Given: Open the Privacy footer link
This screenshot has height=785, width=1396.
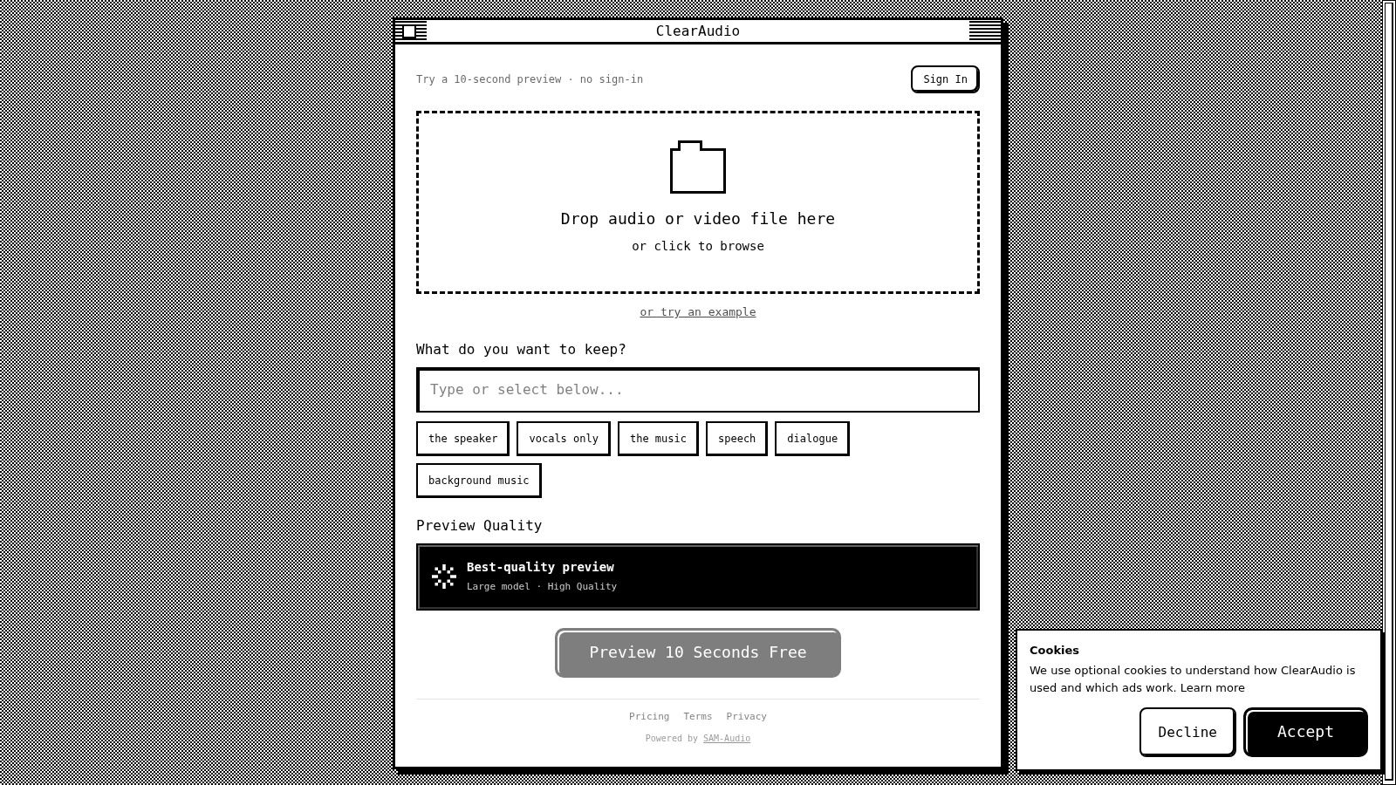Looking at the screenshot, I should point(746,716).
